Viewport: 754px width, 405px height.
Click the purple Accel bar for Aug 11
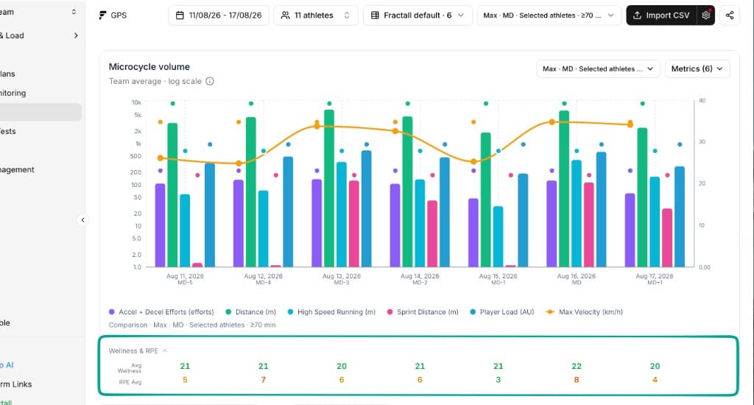coord(160,225)
